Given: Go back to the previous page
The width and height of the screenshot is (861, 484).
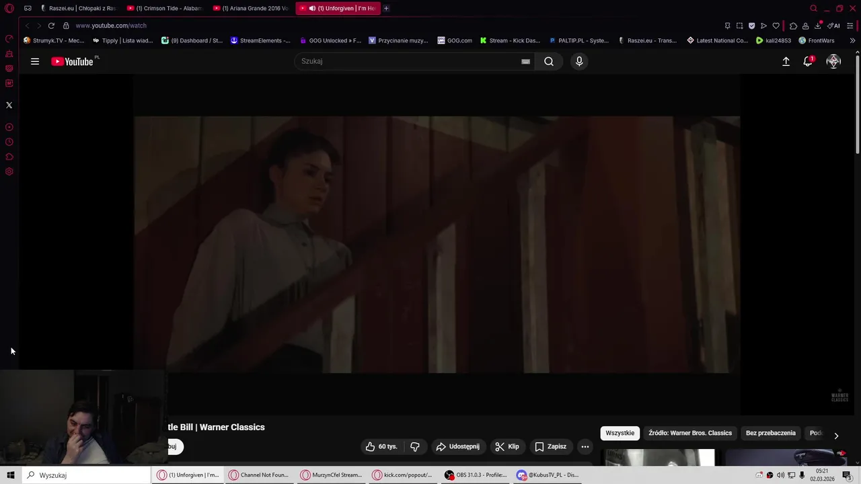Looking at the screenshot, I should 28,26.
